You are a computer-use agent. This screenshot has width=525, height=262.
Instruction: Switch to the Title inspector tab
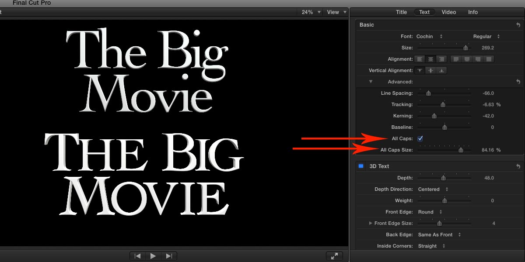pos(401,12)
